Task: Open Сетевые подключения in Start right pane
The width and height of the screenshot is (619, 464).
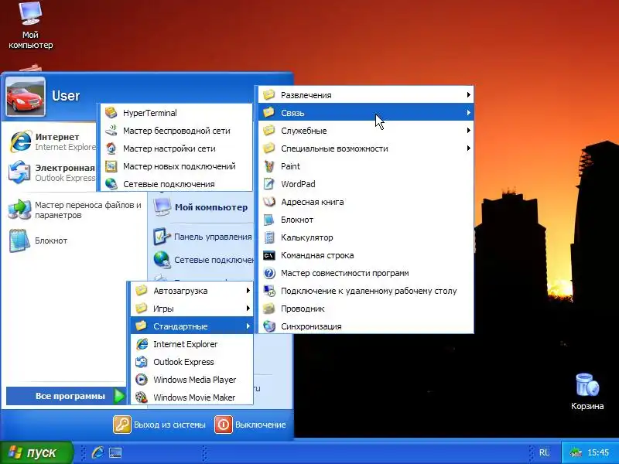Action: coord(203,260)
